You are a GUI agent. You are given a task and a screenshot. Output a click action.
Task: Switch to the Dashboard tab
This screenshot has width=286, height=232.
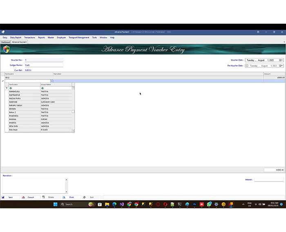point(5,42)
